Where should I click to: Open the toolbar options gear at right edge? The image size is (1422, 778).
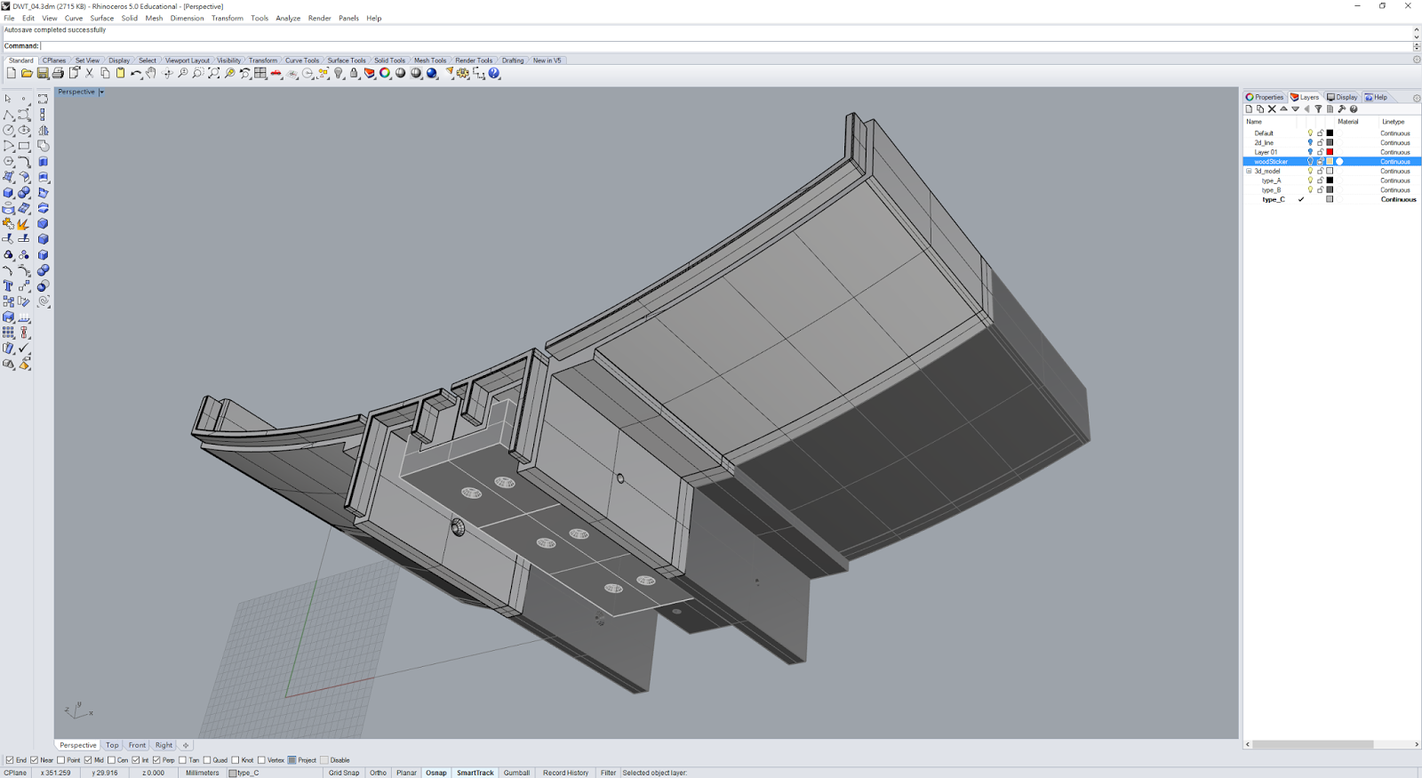pyautogui.click(x=1417, y=60)
